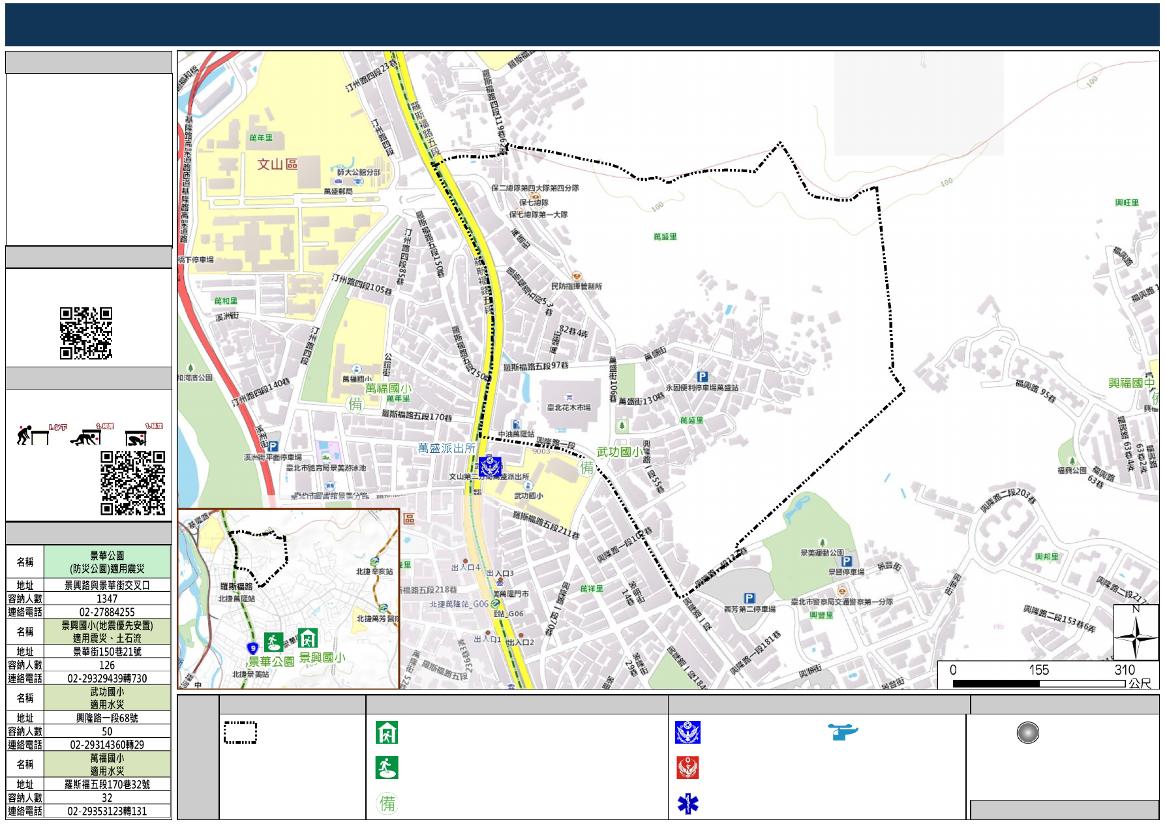
Task: Click the address cell 興隆路一段68號
Action: click(x=107, y=718)
